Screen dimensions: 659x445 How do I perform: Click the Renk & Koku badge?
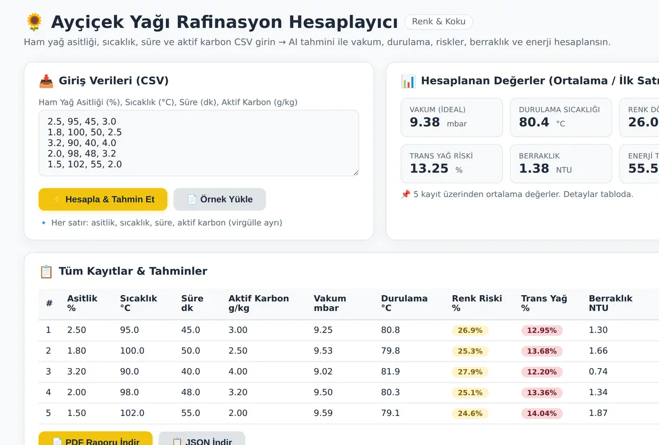click(x=439, y=21)
